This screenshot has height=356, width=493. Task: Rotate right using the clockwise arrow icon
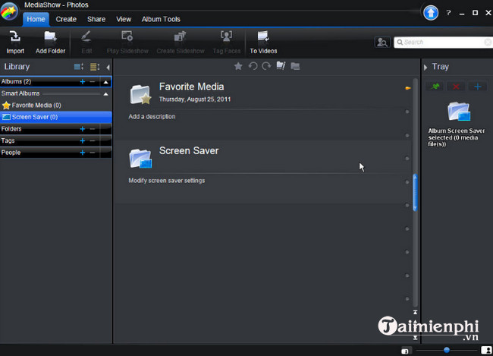(x=266, y=67)
